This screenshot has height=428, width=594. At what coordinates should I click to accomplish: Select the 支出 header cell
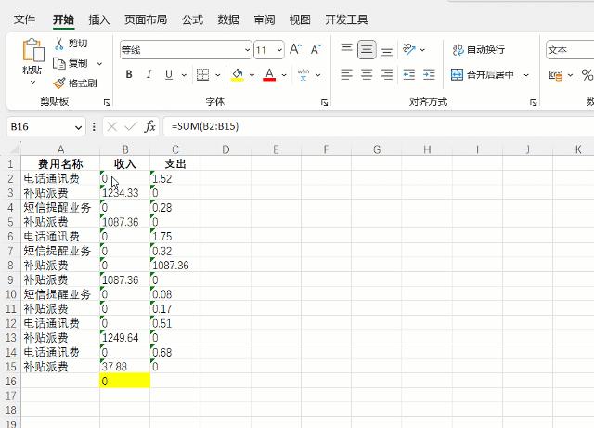(x=175, y=163)
